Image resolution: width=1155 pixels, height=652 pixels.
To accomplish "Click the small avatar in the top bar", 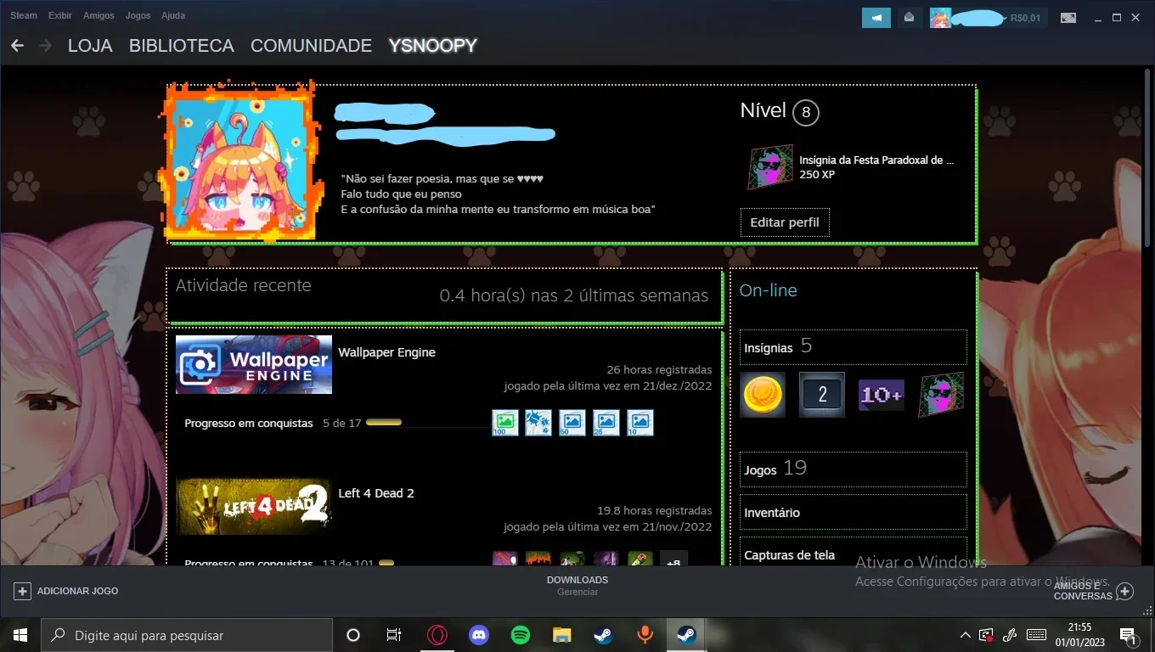I will (940, 17).
